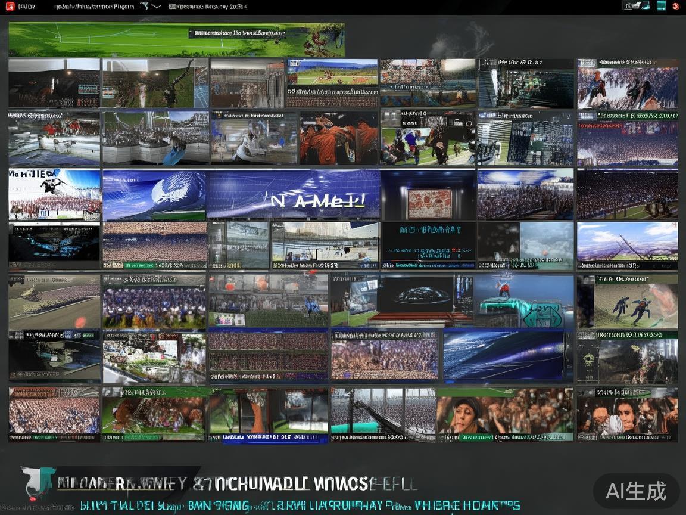
Task: Click the "AI生成" badge in the bottom-right corner
Action: (636, 491)
